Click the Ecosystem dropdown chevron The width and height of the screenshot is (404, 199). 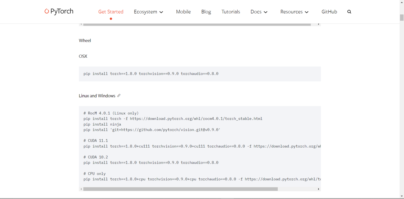161,12
